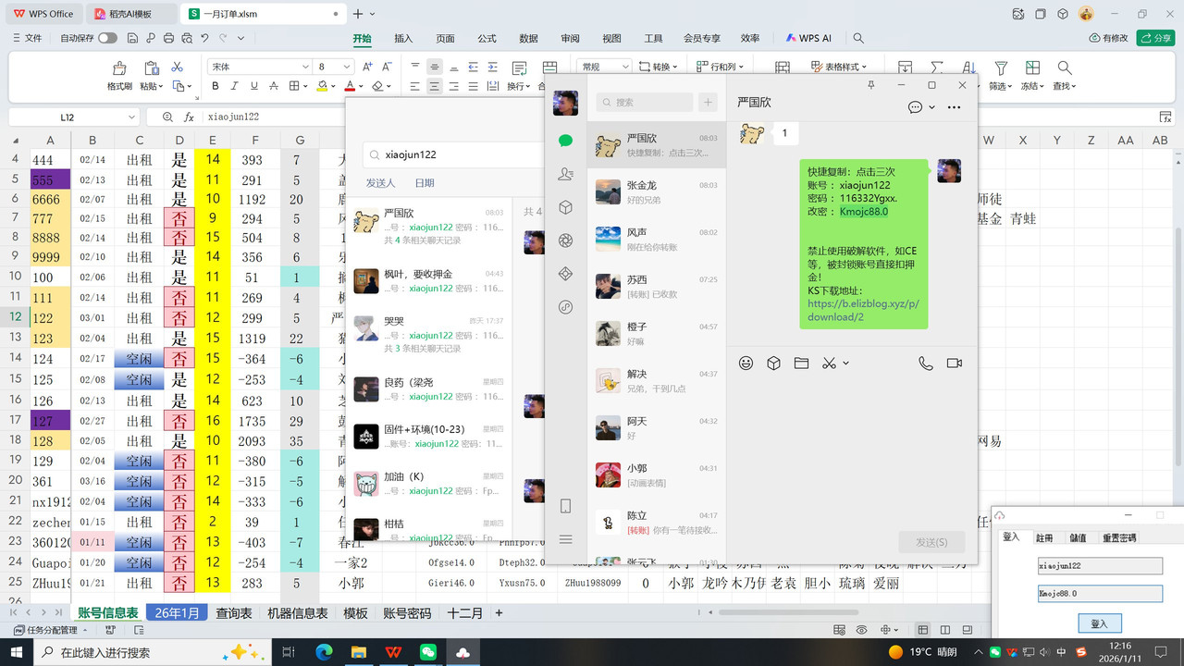Toggle center horizontal alignment in ribbon

[434, 86]
